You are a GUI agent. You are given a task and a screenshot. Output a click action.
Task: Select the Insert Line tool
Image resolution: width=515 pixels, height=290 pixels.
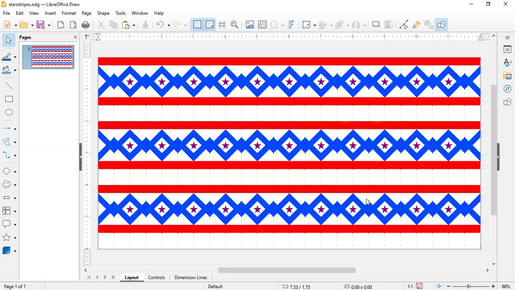[9, 86]
